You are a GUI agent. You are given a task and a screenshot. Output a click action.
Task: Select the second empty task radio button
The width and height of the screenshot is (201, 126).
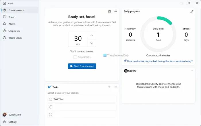click(51, 114)
